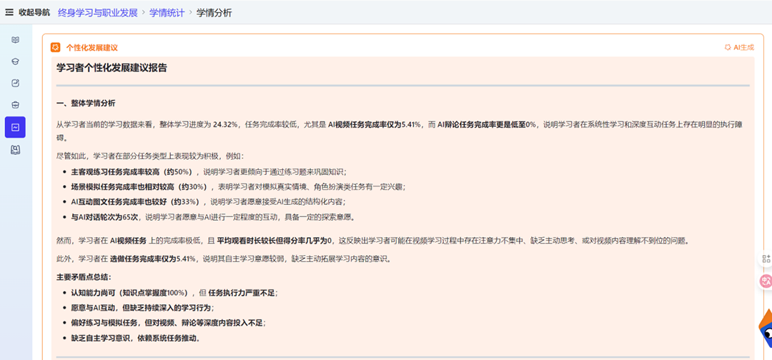Click the bold text 选做任务完成率仅为5.41%
This screenshot has height=360, width=772.
click(x=153, y=259)
